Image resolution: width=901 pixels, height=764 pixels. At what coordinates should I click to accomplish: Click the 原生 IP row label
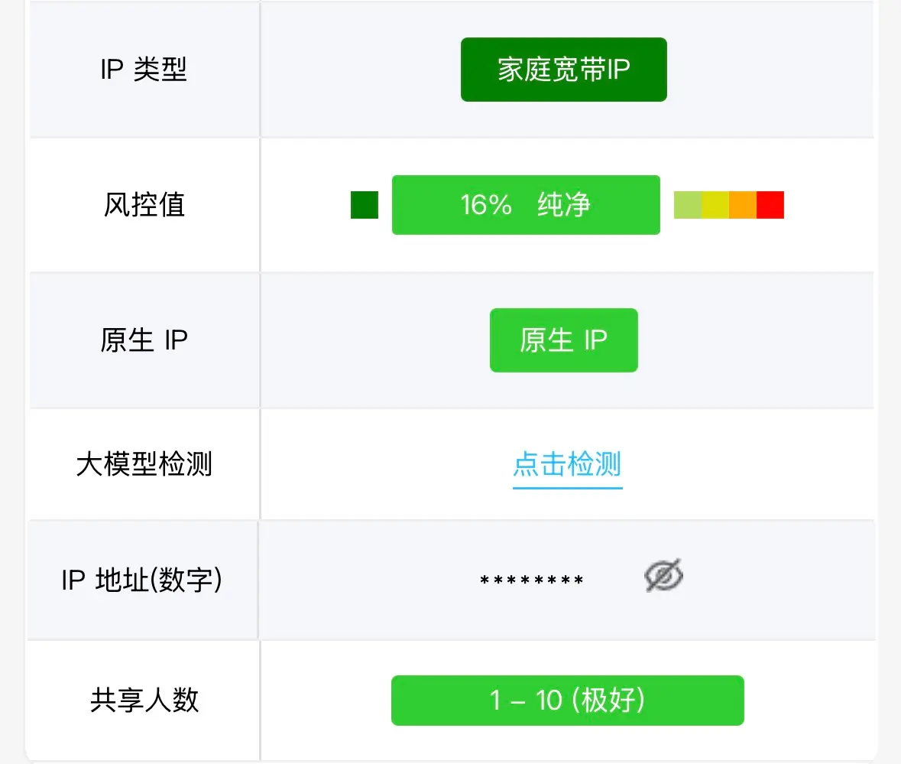click(x=144, y=340)
